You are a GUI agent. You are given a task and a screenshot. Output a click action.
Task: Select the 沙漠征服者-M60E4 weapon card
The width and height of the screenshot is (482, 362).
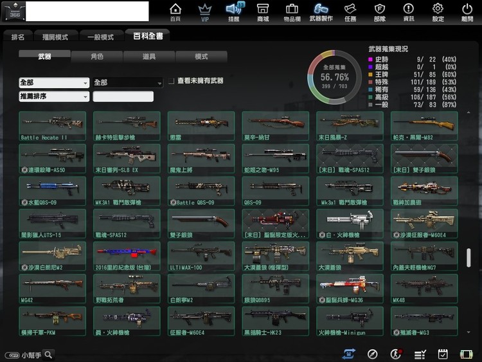pyautogui.click(x=424, y=224)
